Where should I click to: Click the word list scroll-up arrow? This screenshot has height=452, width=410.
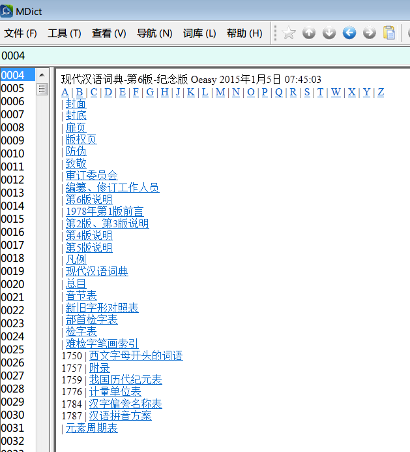click(x=42, y=75)
